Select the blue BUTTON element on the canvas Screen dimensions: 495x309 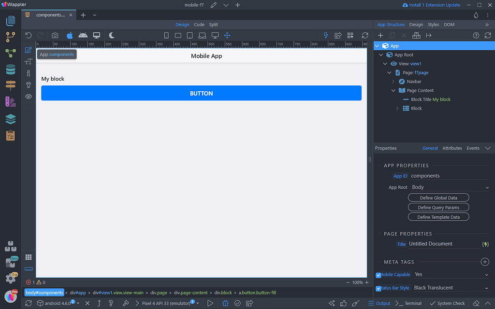(x=201, y=93)
